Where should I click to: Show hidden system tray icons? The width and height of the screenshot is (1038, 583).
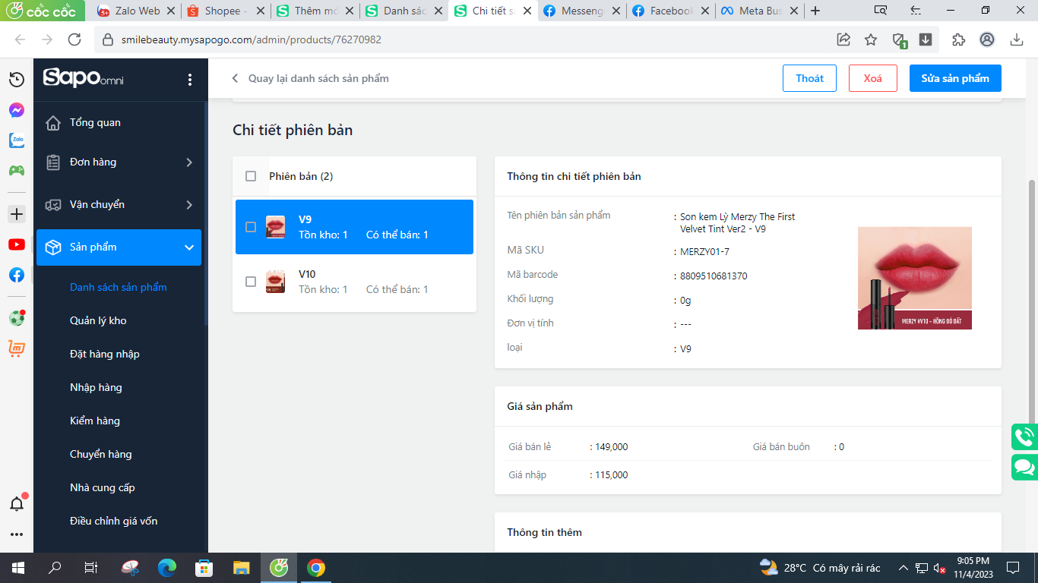pyautogui.click(x=904, y=568)
